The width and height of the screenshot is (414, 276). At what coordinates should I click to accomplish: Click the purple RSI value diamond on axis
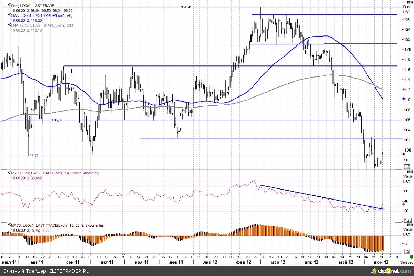pos(404,204)
